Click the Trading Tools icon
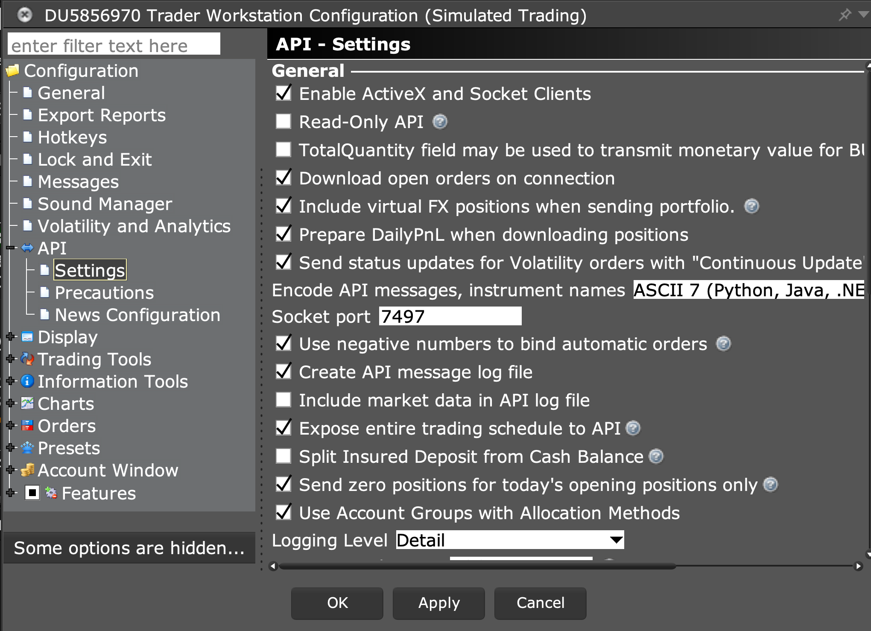Viewport: 871px width, 631px height. 26,359
